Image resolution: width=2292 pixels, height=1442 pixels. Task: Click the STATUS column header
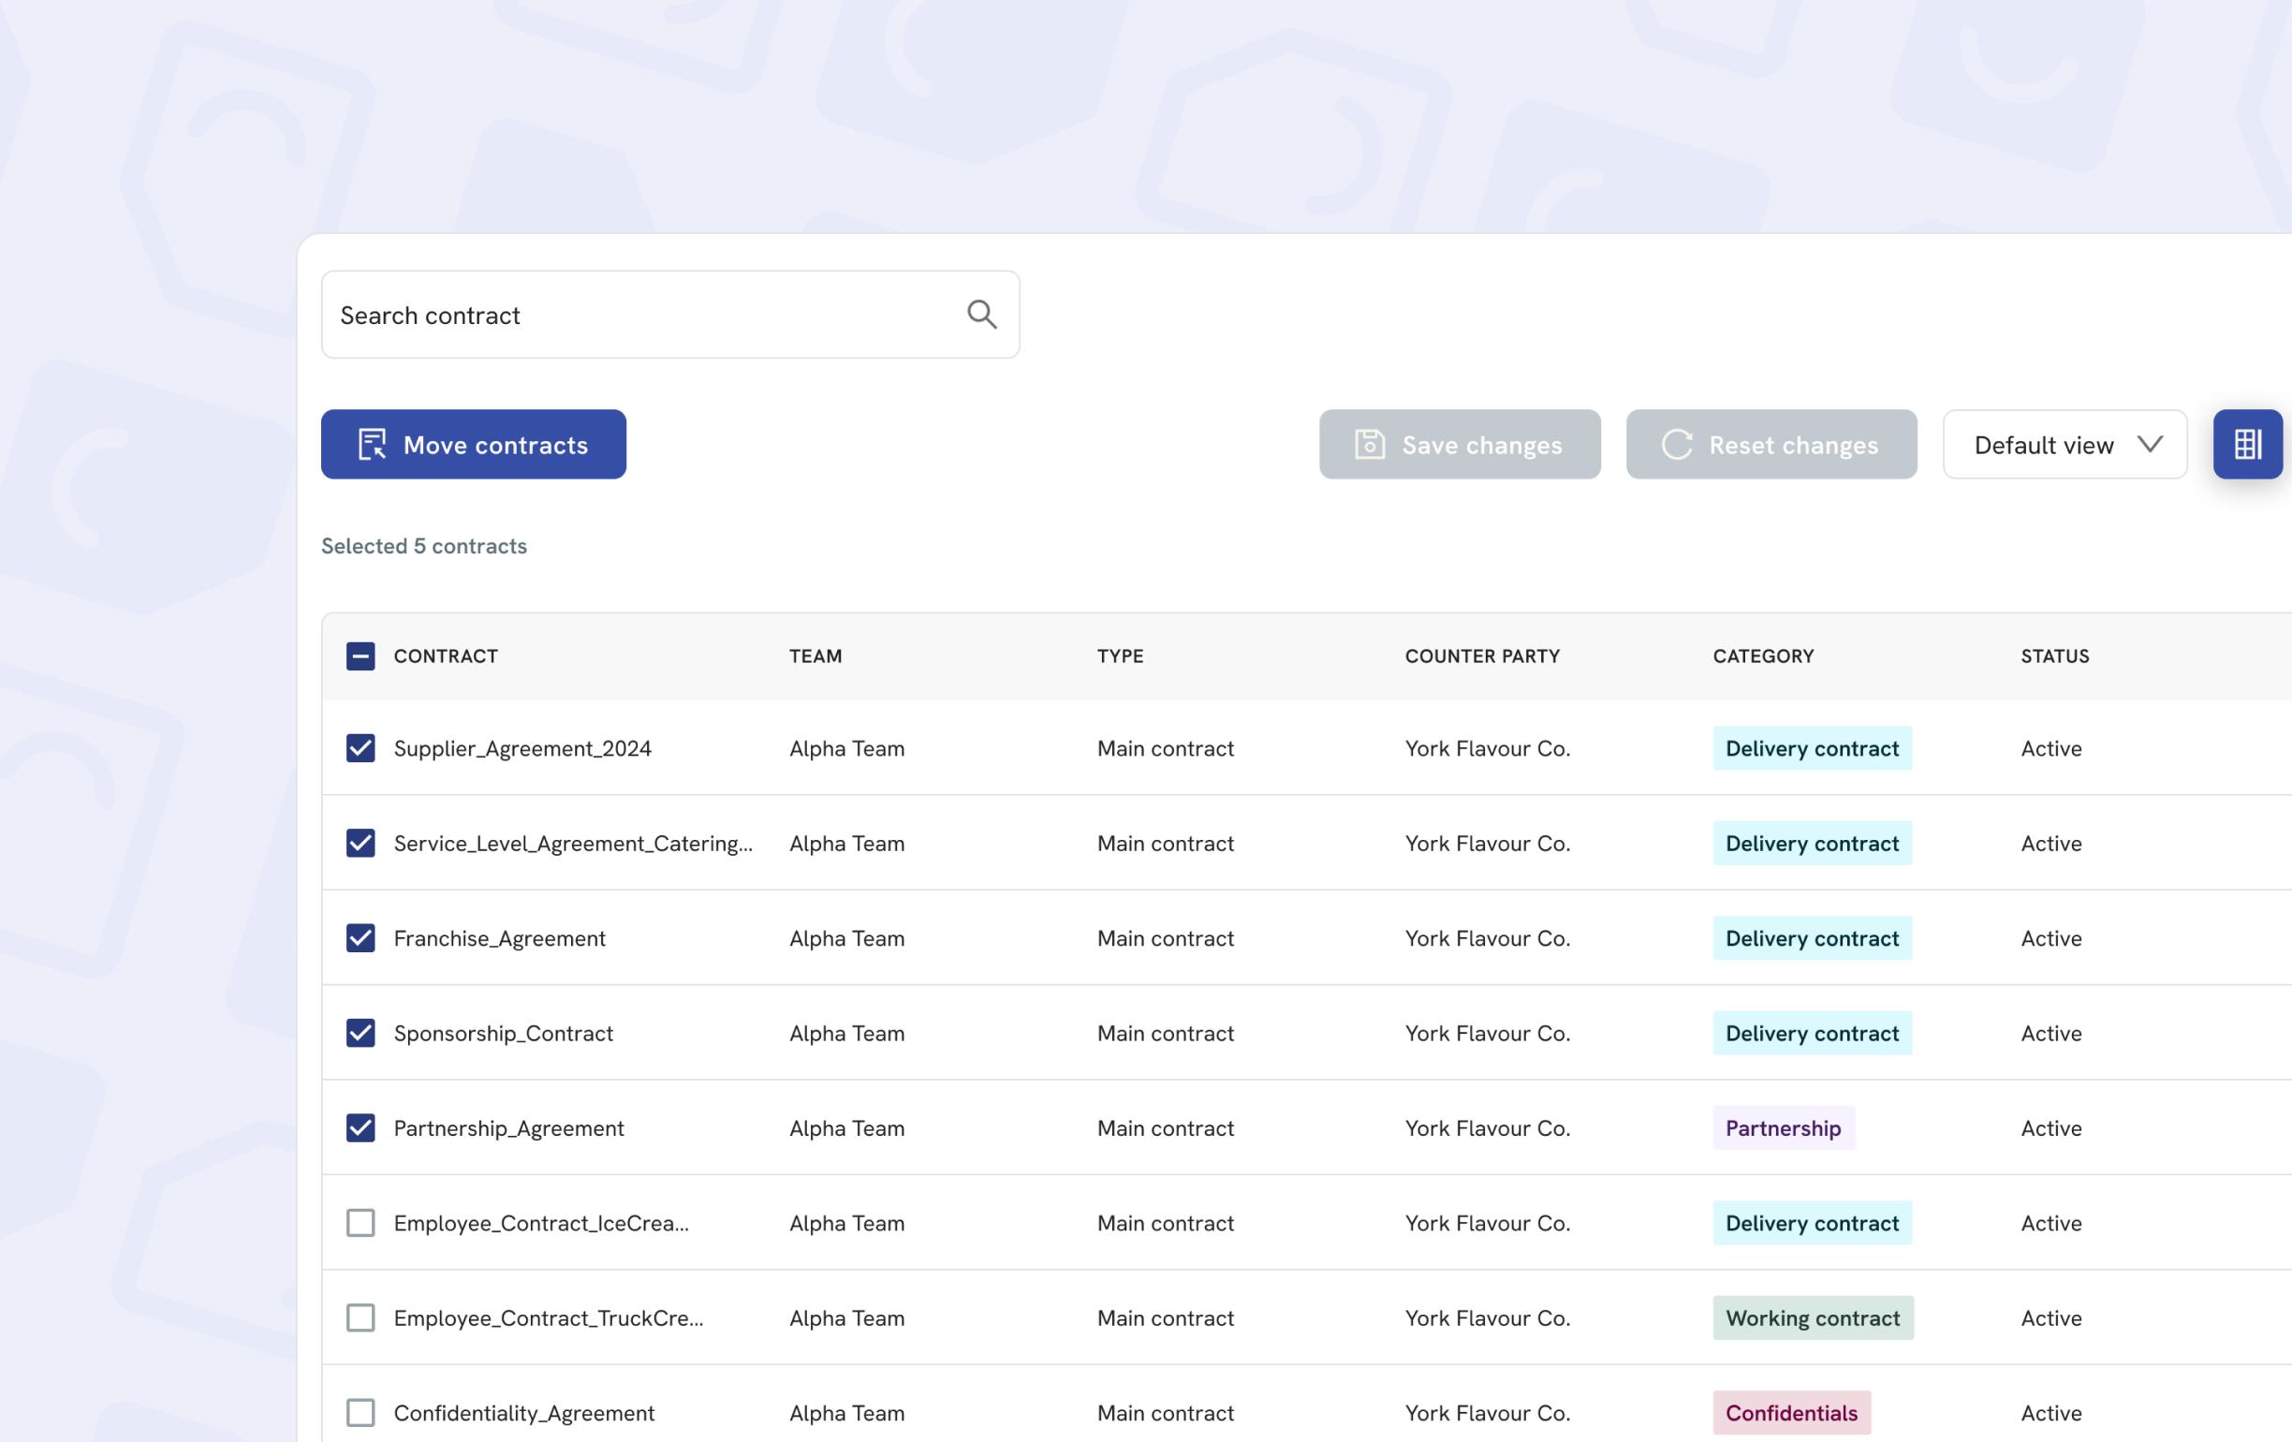point(2054,655)
